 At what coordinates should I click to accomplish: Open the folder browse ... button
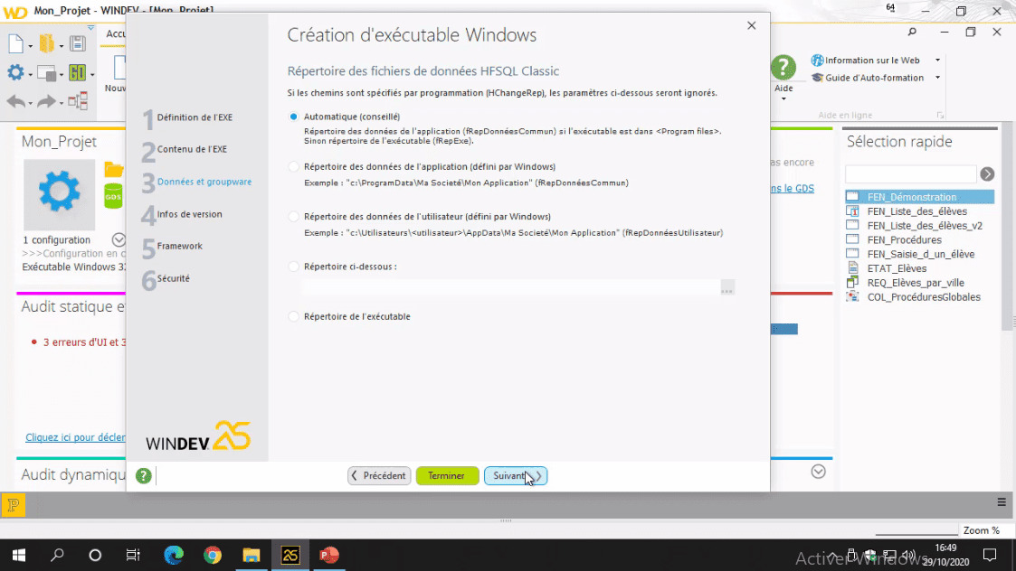727,287
